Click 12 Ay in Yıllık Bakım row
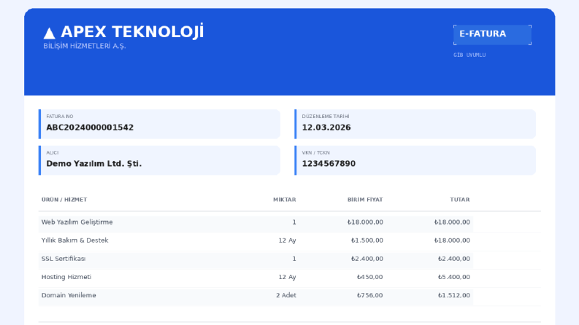 click(x=287, y=240)
